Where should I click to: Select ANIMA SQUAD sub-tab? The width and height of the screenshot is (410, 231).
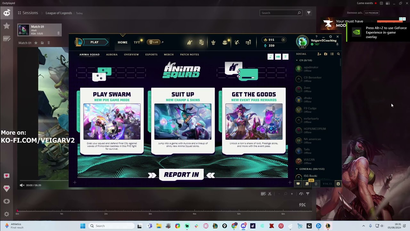pyautogui.click(x=89, y=55)
